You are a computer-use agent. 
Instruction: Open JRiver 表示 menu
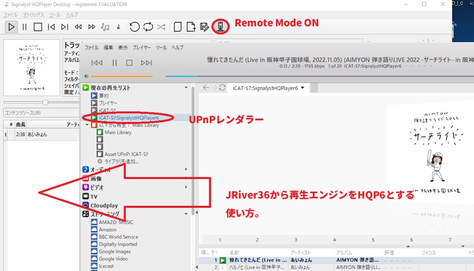click(x=123, y=48)
